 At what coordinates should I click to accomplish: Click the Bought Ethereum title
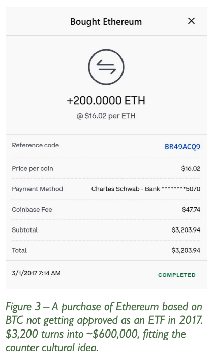point(106,22)
